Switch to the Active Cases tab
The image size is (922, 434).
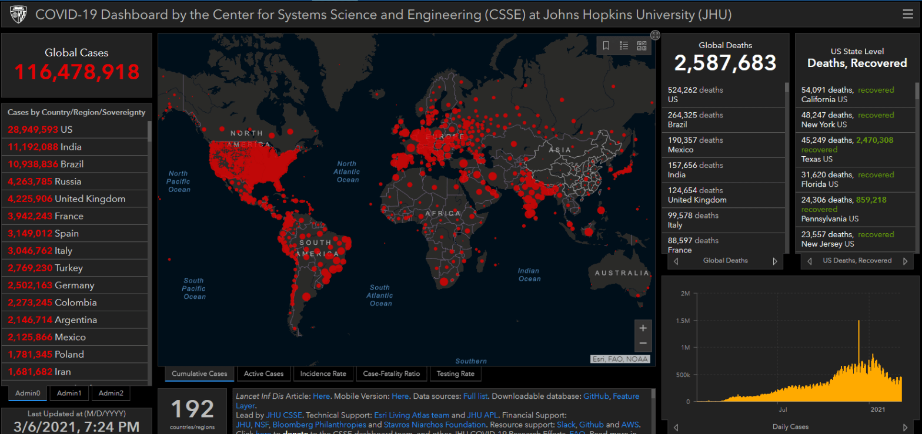click(263, 374)
